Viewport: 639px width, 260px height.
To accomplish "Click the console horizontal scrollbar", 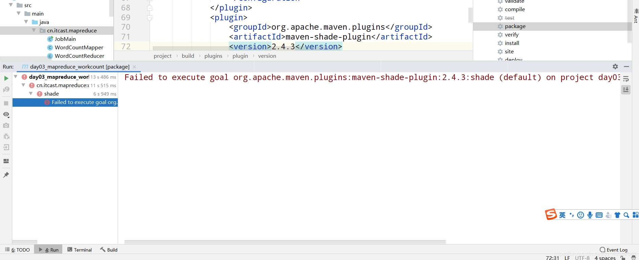I will pos(285,242).
